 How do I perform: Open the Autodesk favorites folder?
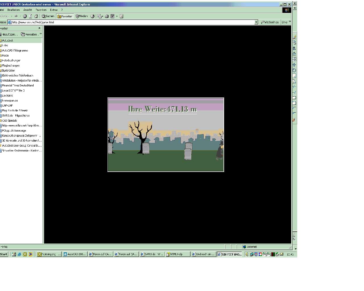(x=7, y=40)
